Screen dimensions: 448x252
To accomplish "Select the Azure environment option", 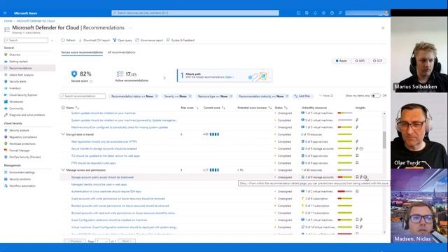I will pos(341,61).
